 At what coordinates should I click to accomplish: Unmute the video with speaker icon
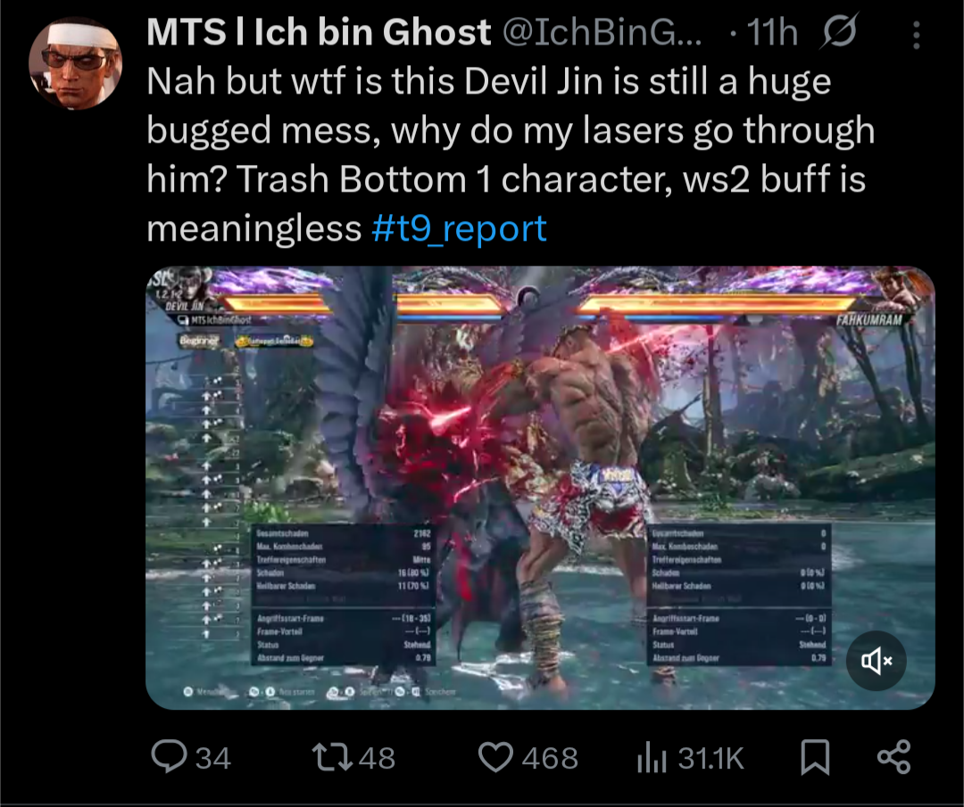[877, 661]
